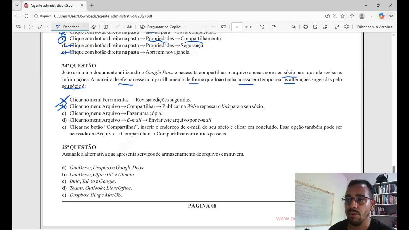Zoom out with the minus icon

click(204, 27)
